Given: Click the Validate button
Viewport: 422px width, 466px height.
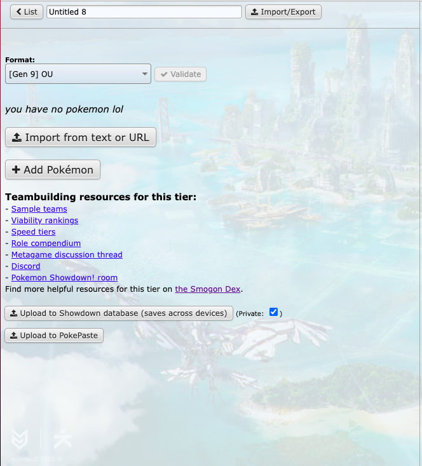Looking at the screenshot, I should point(180,74).
